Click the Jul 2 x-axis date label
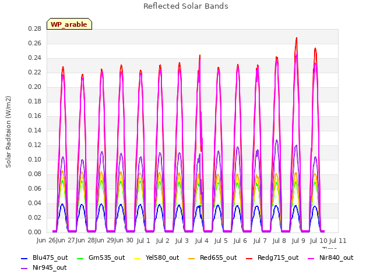 (163, 241)
